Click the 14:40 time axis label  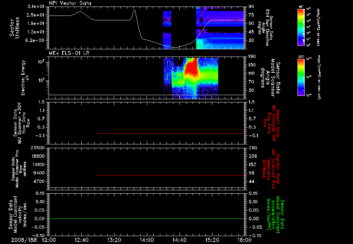click(179, 240)
